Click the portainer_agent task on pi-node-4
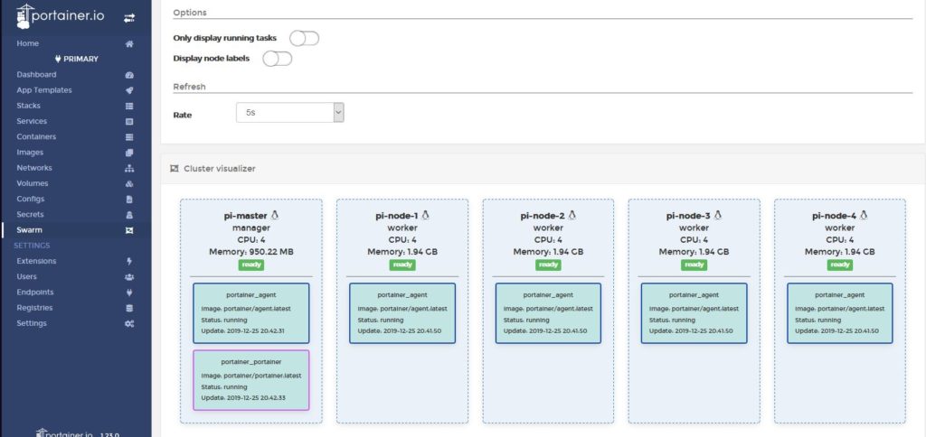Image resolution: width=926 pixels, height=437 pixels. click(840, 313)
